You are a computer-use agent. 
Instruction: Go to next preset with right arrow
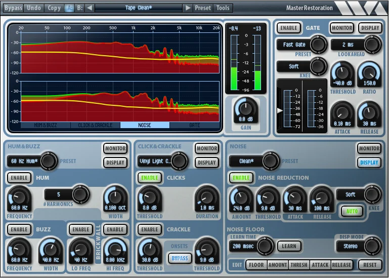pyautogui.click(x=188, y=8)
